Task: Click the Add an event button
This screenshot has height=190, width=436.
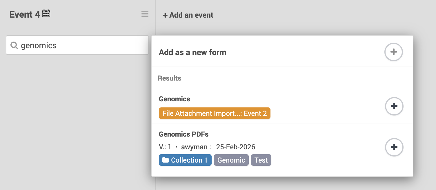Action: pyautogui.click(x=188, y=15)
